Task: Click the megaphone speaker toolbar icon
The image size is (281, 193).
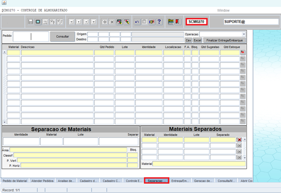Action: (152, 22)
